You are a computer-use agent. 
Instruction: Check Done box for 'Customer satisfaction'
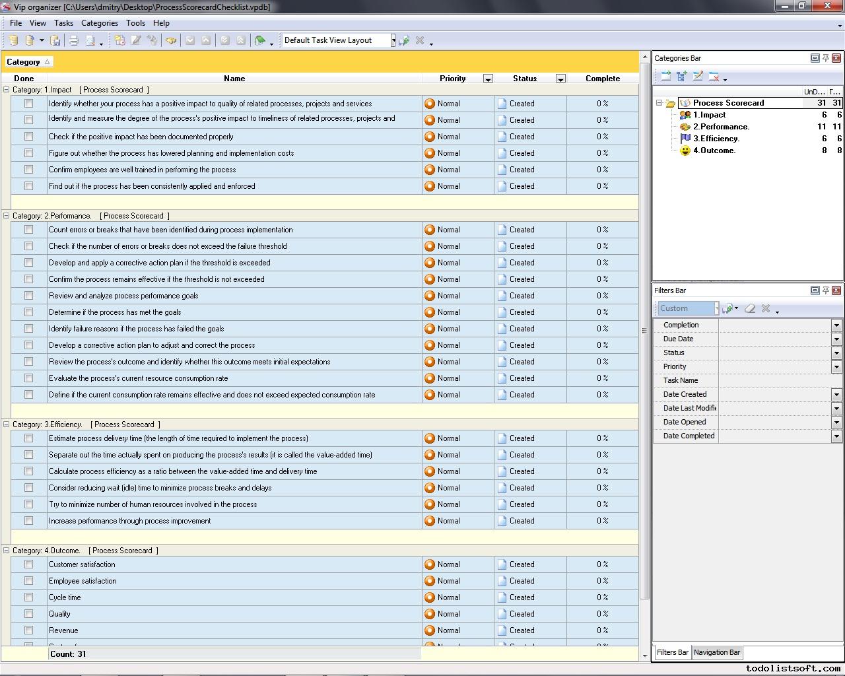(x=28, y=564)
